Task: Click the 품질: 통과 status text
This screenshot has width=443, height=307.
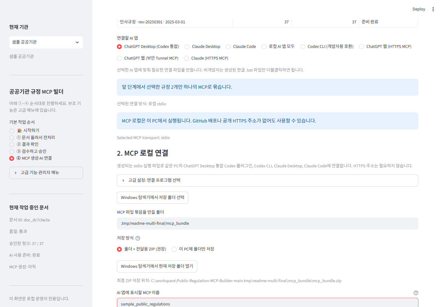Action: tap(18, 232)
